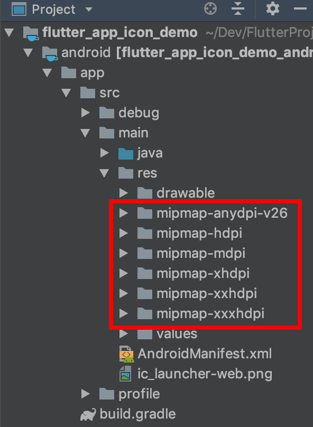This screenshot has width=313, height=427.
Task: Collapse the android module arrow
Action: click(x=29, y=52)
